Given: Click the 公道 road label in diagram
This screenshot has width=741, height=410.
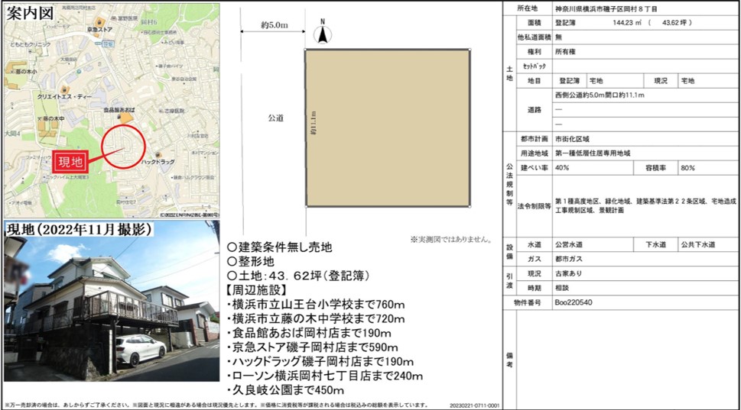Looking at the screenshot, I should 275,118.
